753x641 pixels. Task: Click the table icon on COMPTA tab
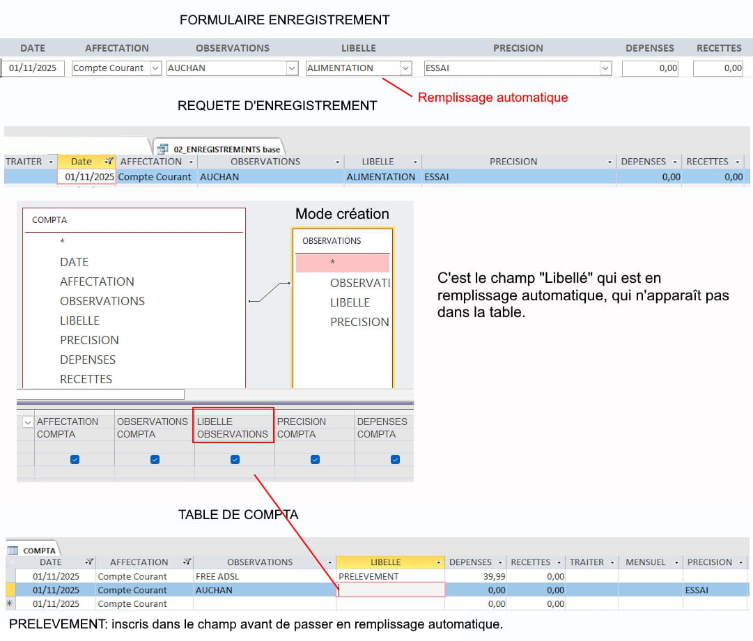tap(13, 550)
